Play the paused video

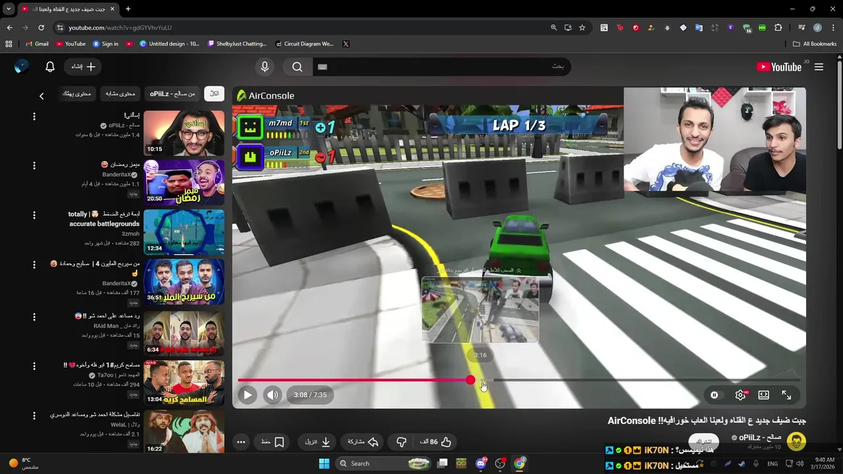248,395
